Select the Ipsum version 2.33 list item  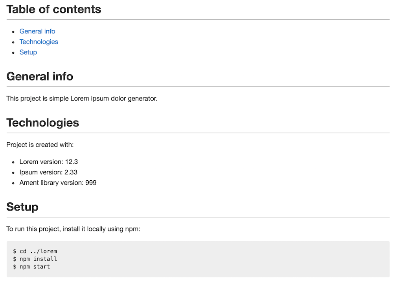[x=48, y=172]
